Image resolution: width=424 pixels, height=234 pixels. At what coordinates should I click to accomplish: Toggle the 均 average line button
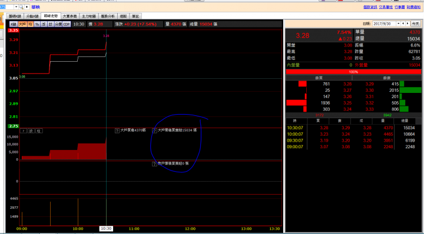tap(30, 24)
